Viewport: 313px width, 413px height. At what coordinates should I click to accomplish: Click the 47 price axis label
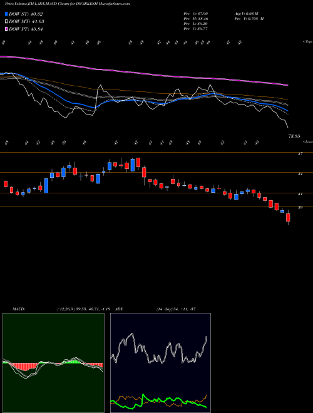point(300,154)
